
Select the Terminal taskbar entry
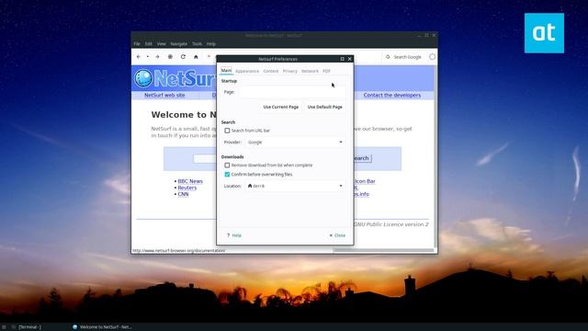(x=27, y=327)
